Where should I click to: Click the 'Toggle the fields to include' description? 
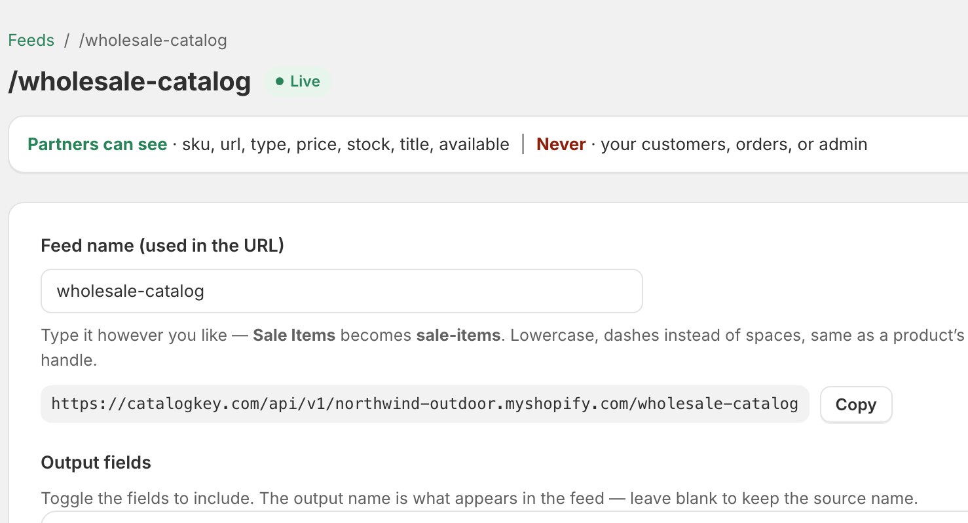[x=479, y=498]
